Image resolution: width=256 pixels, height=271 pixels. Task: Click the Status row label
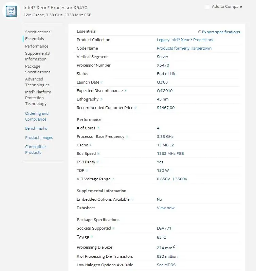[x=83, y=74]
